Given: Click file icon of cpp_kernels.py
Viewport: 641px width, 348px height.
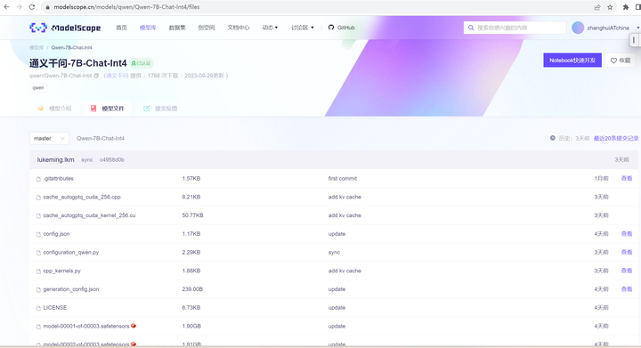Looking at the screenshot, I should [x=38, y=271].
